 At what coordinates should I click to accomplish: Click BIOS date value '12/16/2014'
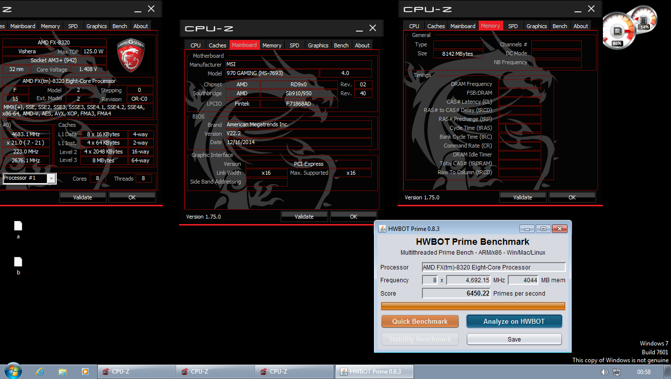tap(298, 142)
